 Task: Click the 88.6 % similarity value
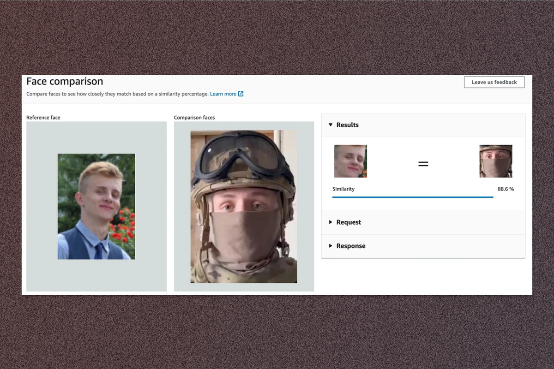[506, 189]
